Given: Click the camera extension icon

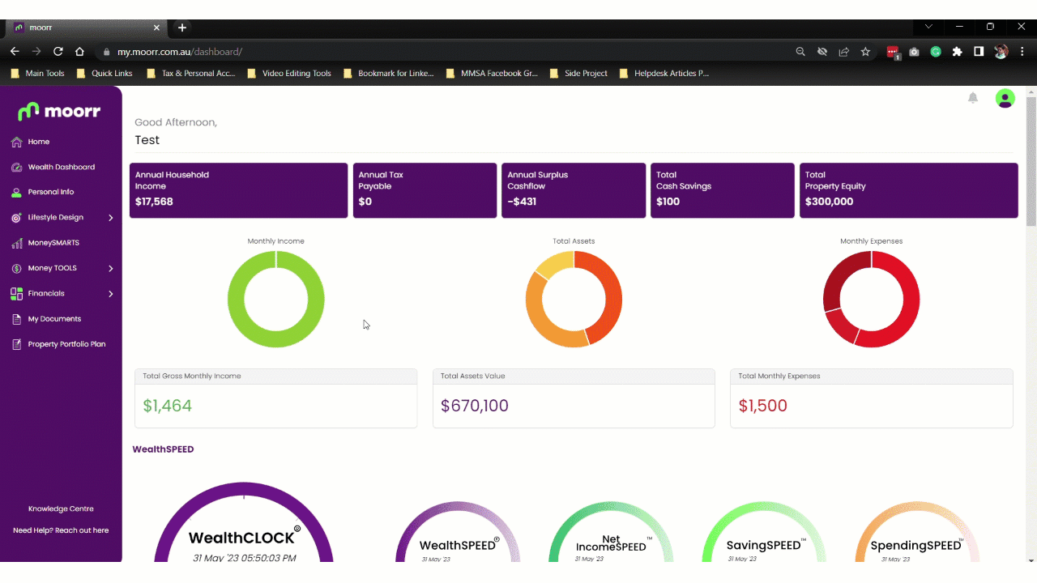Looking at the screenshot, I should pyautogui.click(x=914, y=52).
